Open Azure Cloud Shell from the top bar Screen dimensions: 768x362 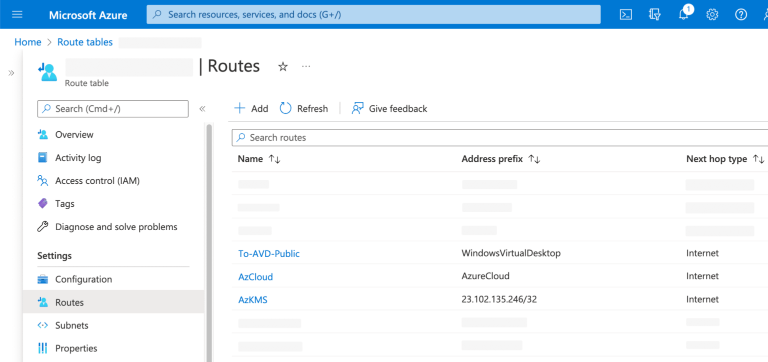point(625,14)
